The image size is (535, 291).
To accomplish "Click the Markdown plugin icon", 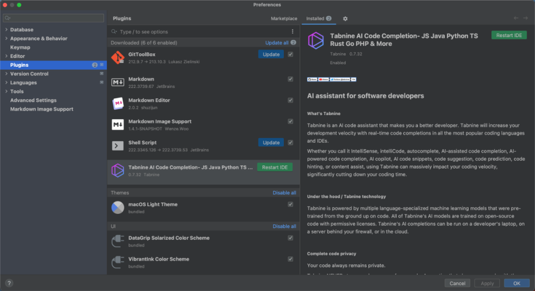I will [x=118, y=83].
